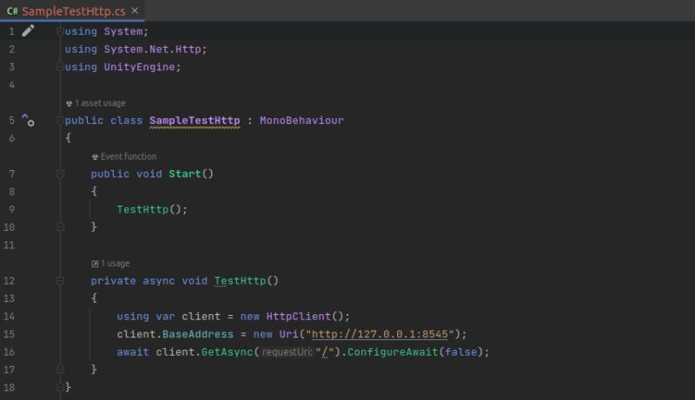Image resolution: width=695 pixels, height=400 pixels.
Task: Click the requestUri parameter hint
Action: point(287,352)
